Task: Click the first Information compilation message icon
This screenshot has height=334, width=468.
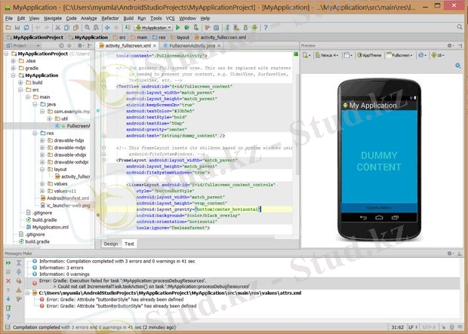Action: pyautogui.click(x=33, y=261)
